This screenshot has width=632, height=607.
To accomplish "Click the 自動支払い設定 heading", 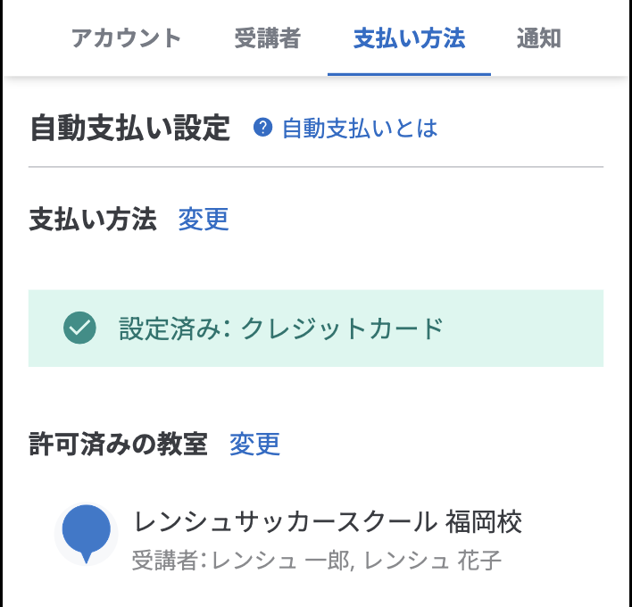I will pyautogui.click(x=129, y=129).
